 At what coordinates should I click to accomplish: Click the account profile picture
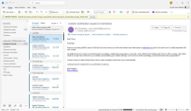171,3
